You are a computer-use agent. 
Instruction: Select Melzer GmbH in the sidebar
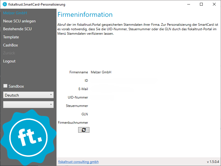point(15,13)
